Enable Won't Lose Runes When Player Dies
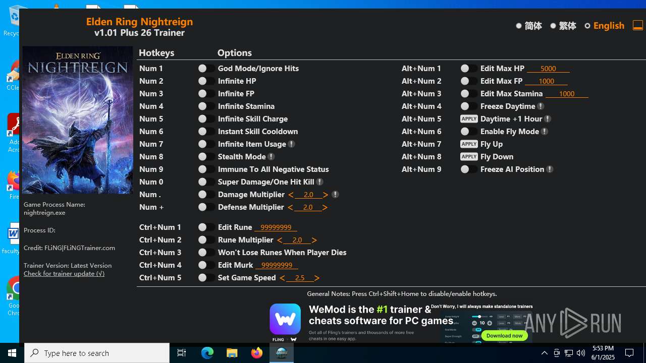Screen dimensions: 646x363 coord(206,253)
